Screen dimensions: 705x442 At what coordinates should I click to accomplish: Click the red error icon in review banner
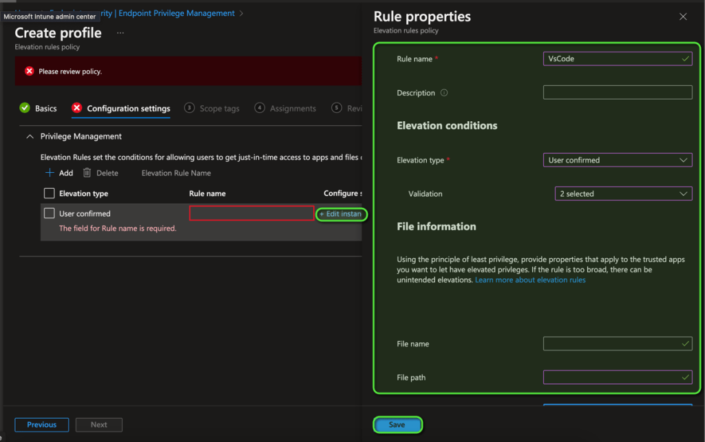[x=29, y=71]
